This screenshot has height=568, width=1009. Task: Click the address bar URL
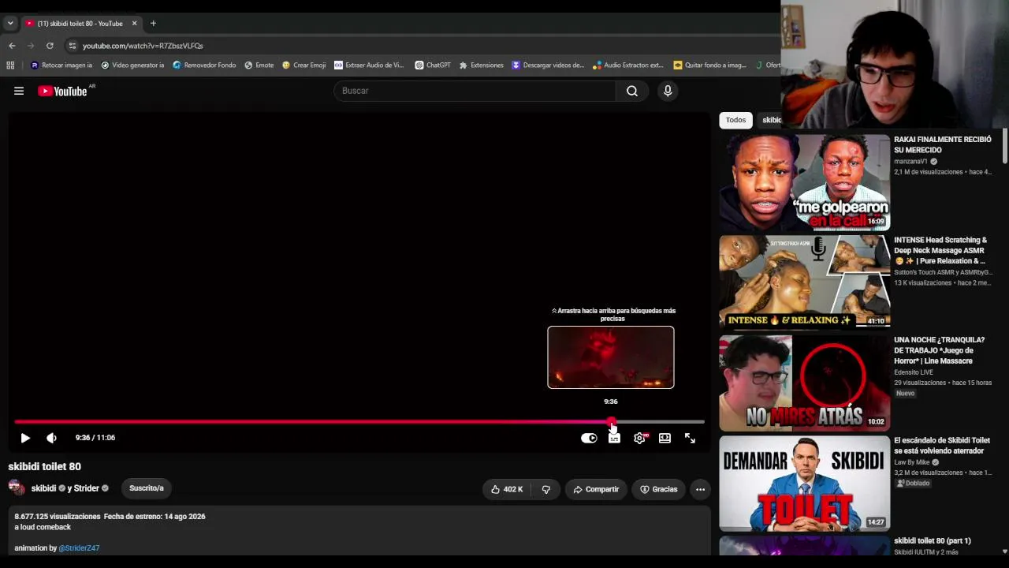pos(143,46)
